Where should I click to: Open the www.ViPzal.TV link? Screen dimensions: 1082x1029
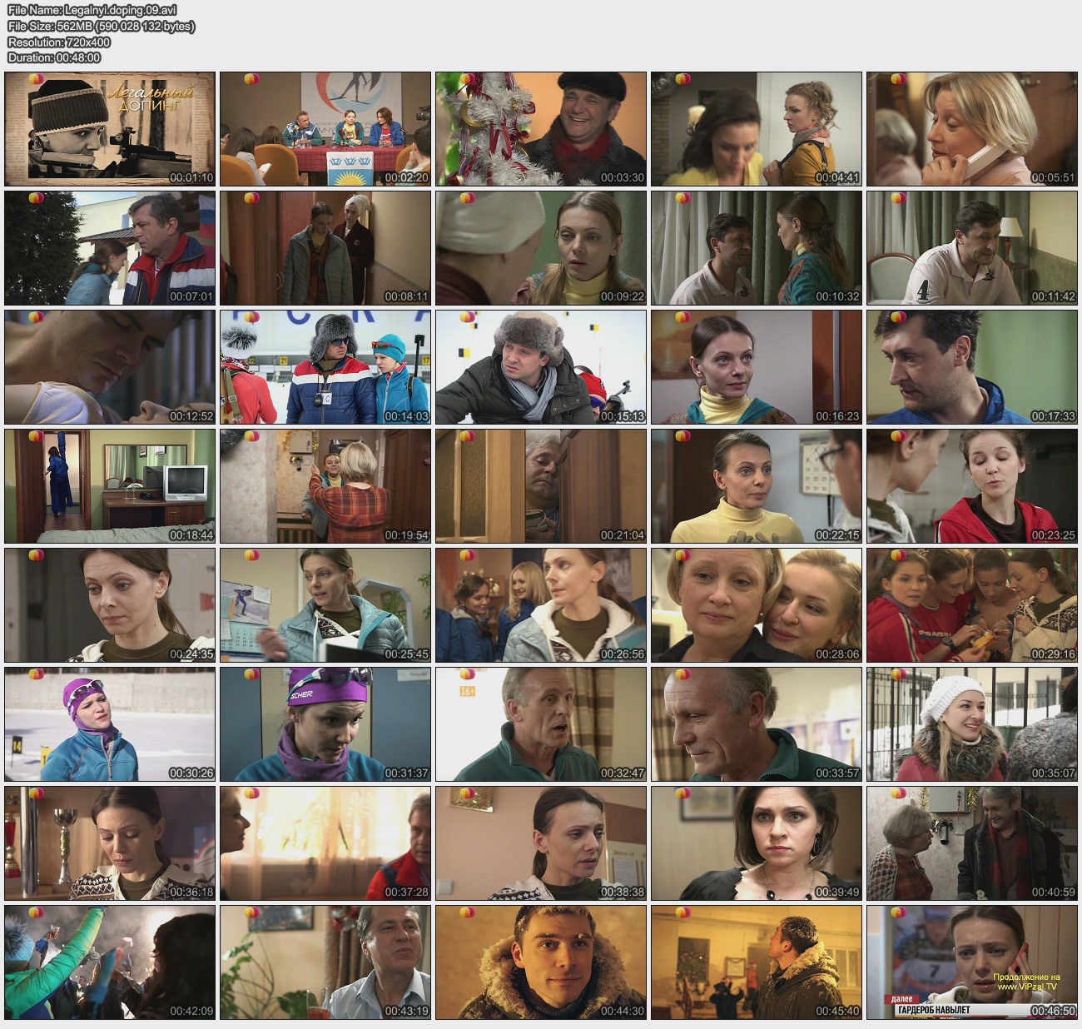(1028, 987)
